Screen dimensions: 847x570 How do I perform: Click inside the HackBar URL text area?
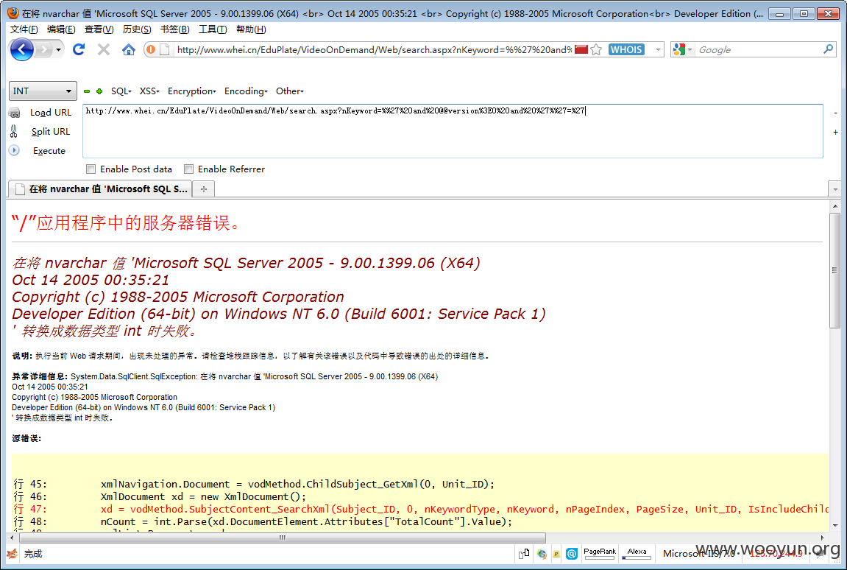pos(453,131)
